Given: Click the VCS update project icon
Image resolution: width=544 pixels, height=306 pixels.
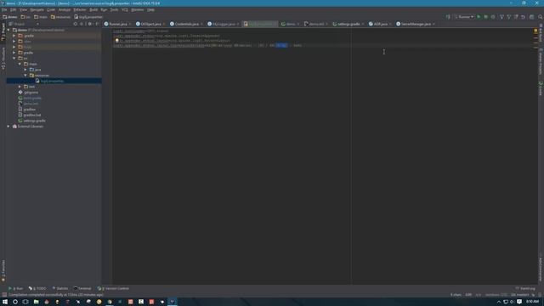Looking at the screenshot, I should pos(501,17).
